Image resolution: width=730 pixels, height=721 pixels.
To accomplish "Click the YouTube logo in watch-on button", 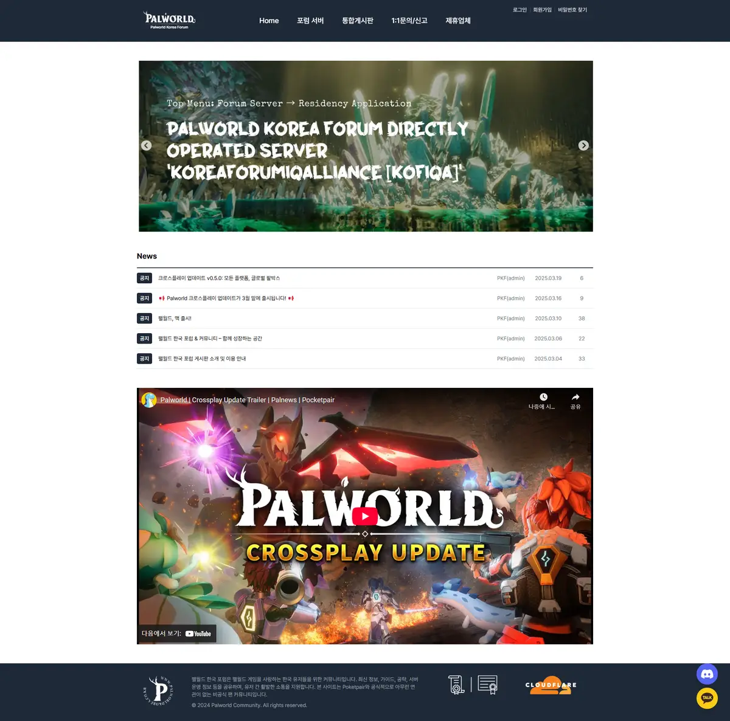I will pos(198,633).
